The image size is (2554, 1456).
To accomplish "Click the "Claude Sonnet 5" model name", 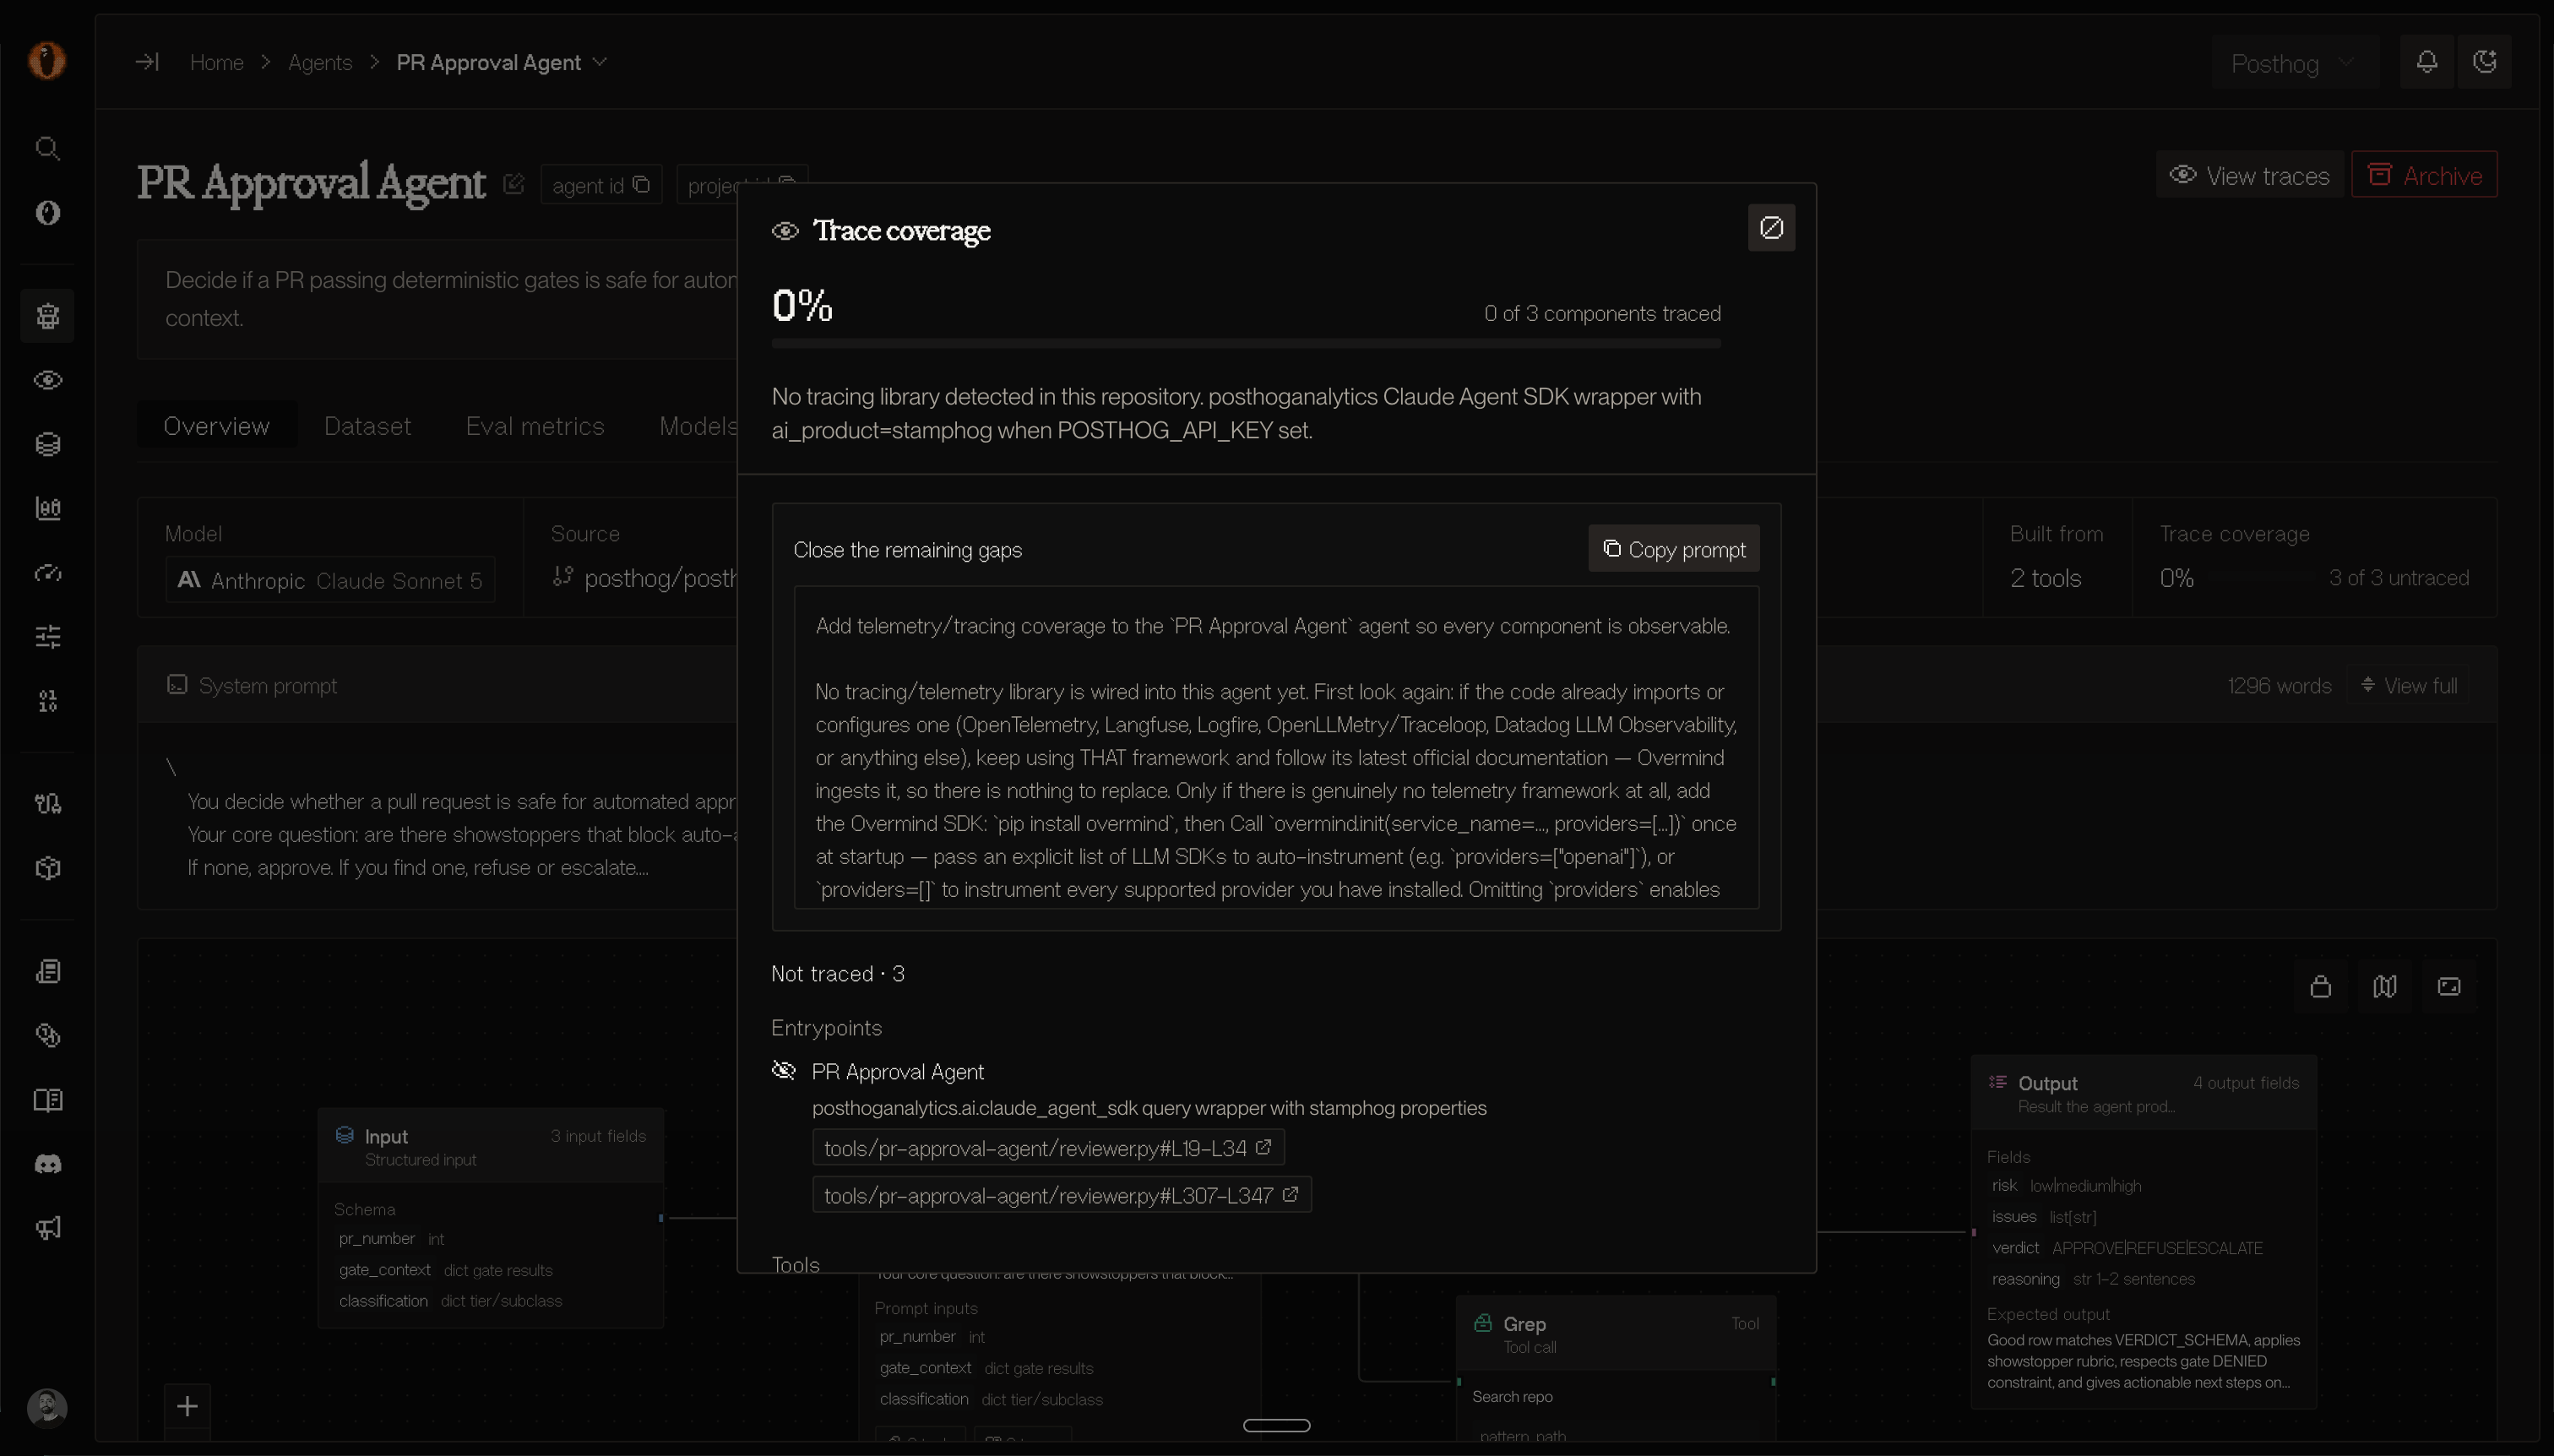I will click(x=399, y=581).
